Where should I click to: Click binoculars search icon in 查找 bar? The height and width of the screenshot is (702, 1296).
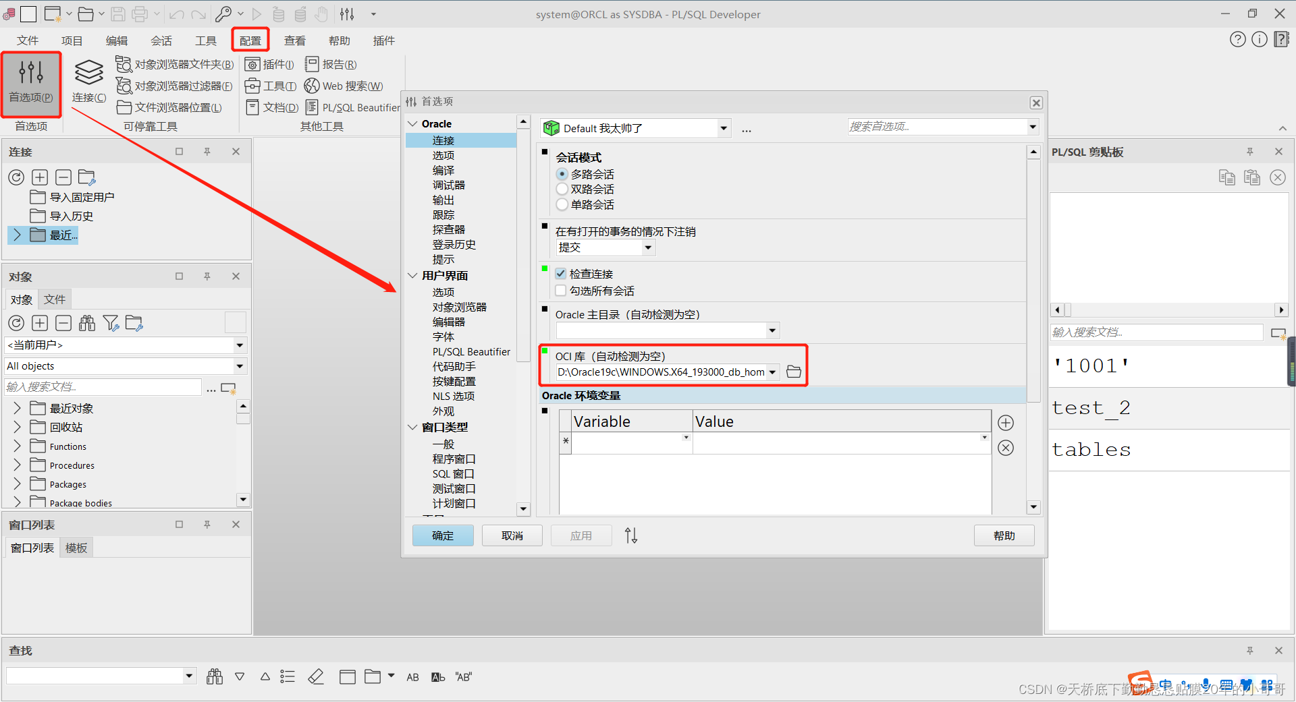click(x=215, y=676)
